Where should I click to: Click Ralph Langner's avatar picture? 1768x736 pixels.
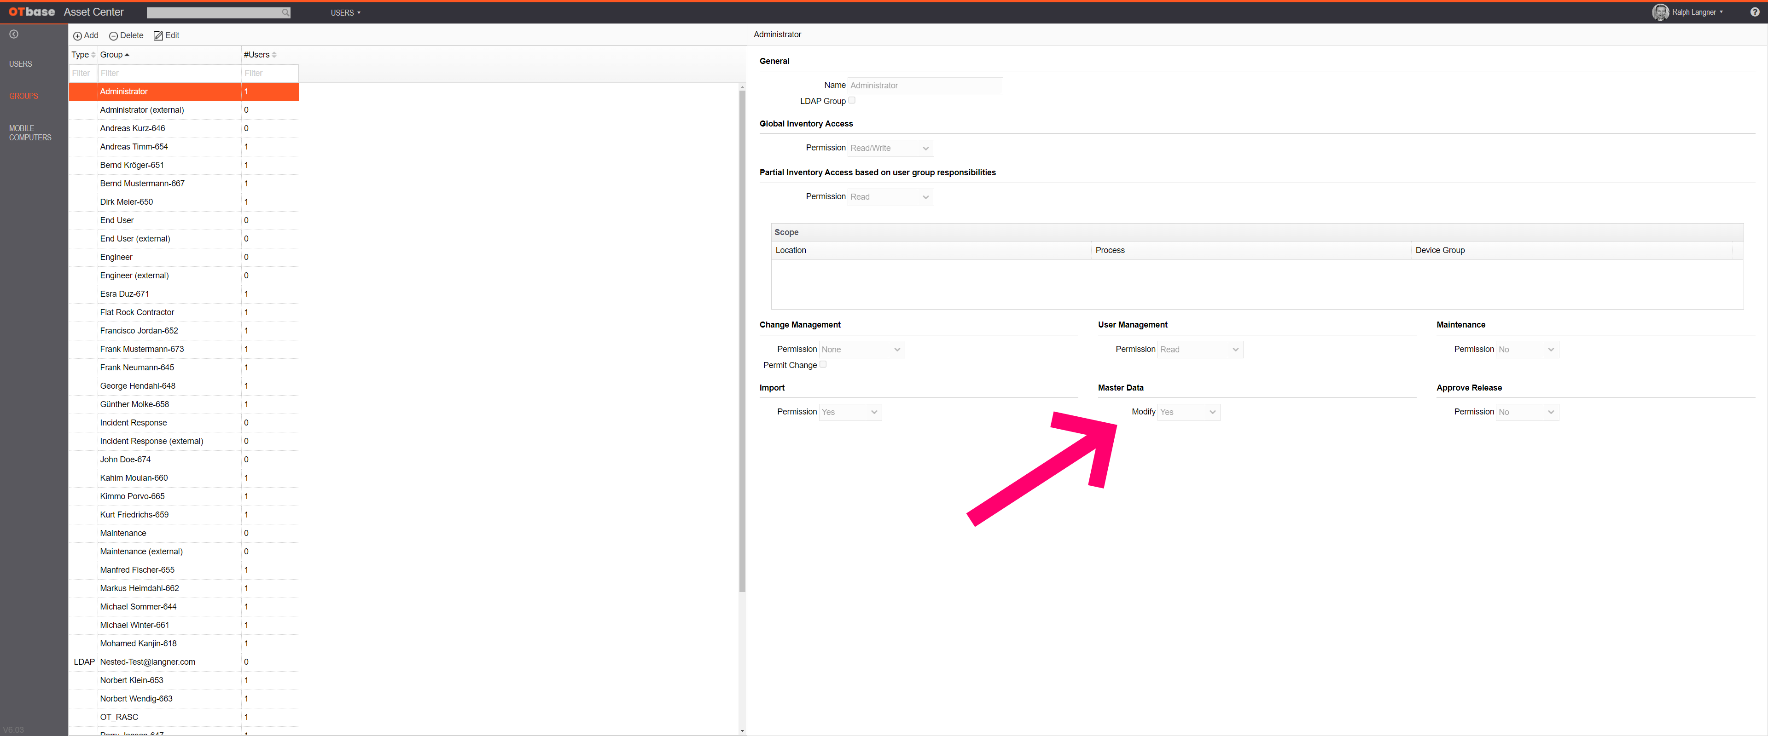1661,11
